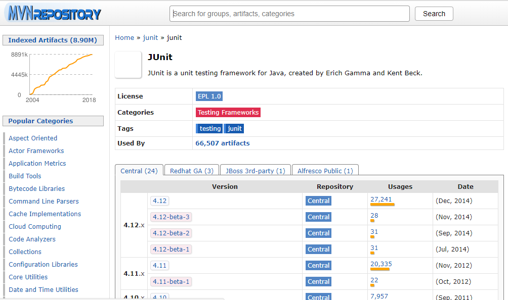This screenshot has height=300, width=508.
Task: Click the Version column header
Action: click(x=225, y=186)
